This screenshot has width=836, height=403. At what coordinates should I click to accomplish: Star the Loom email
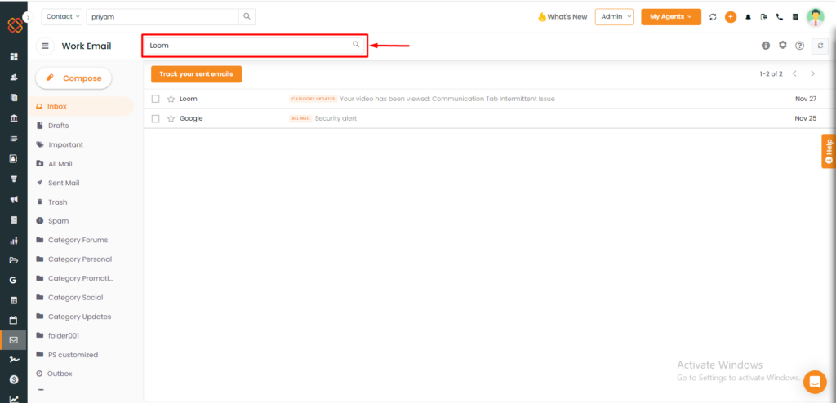(x=171, y=99)
